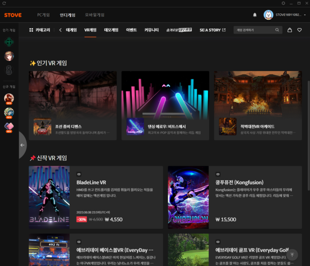This screenshot has height=266, width=310.
Task: Click the dark figure-eight game icon
Action: tap(9, 70)
